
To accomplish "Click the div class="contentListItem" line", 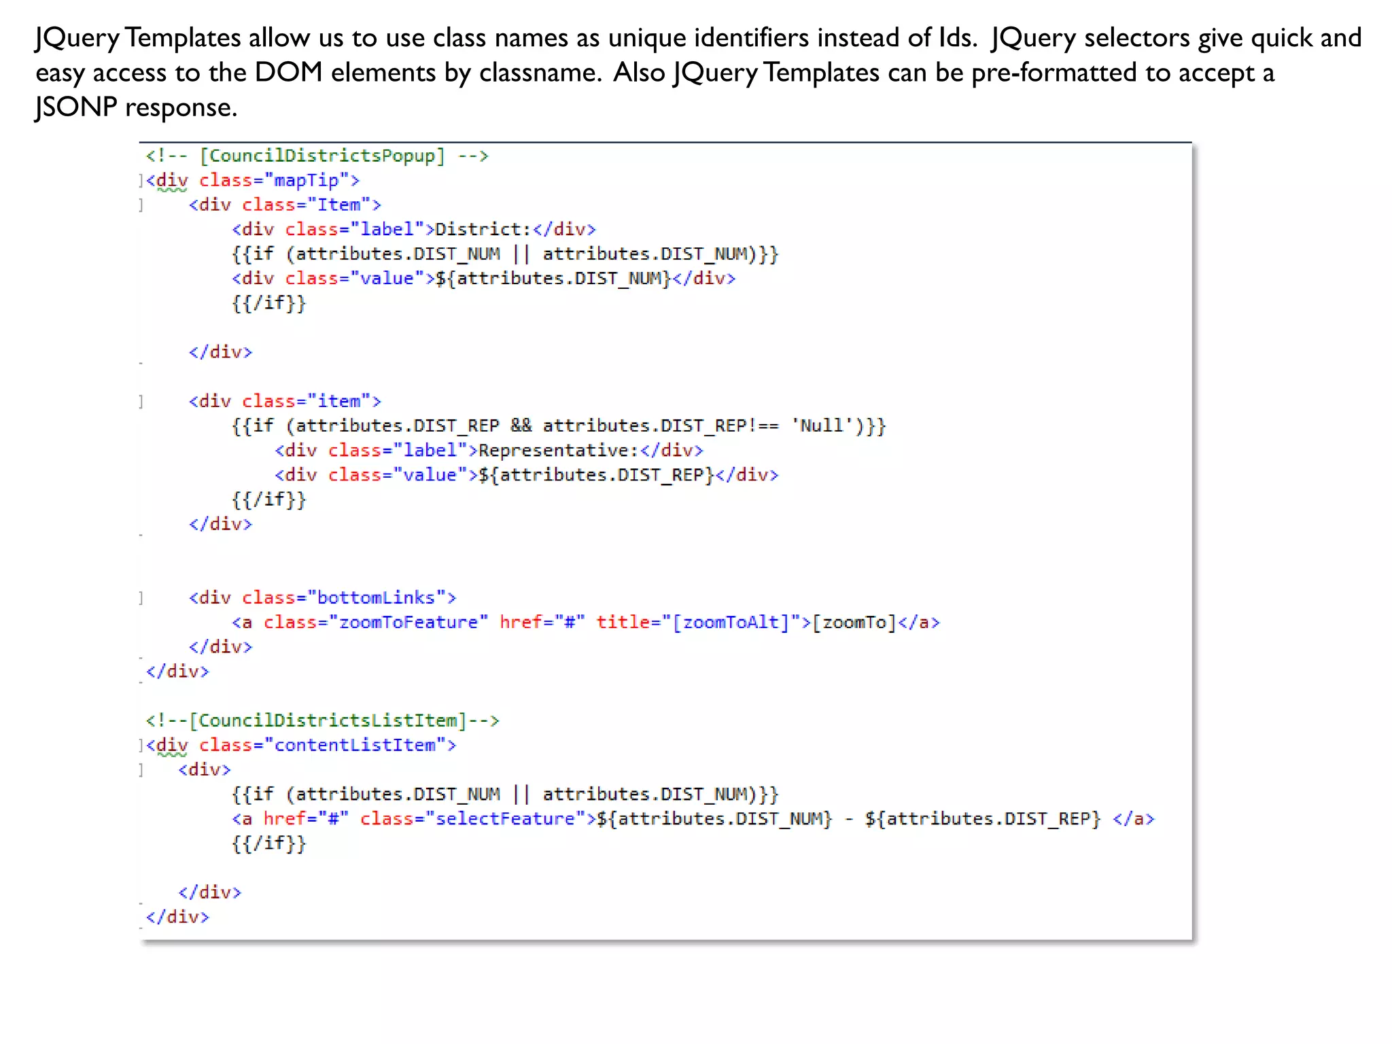I will click(300, 745).
